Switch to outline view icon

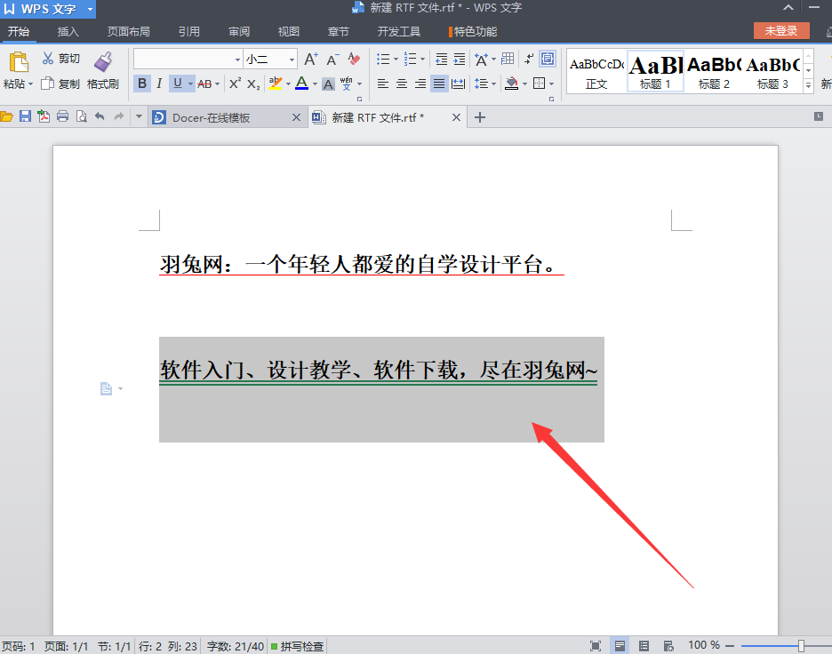point(644,646)
